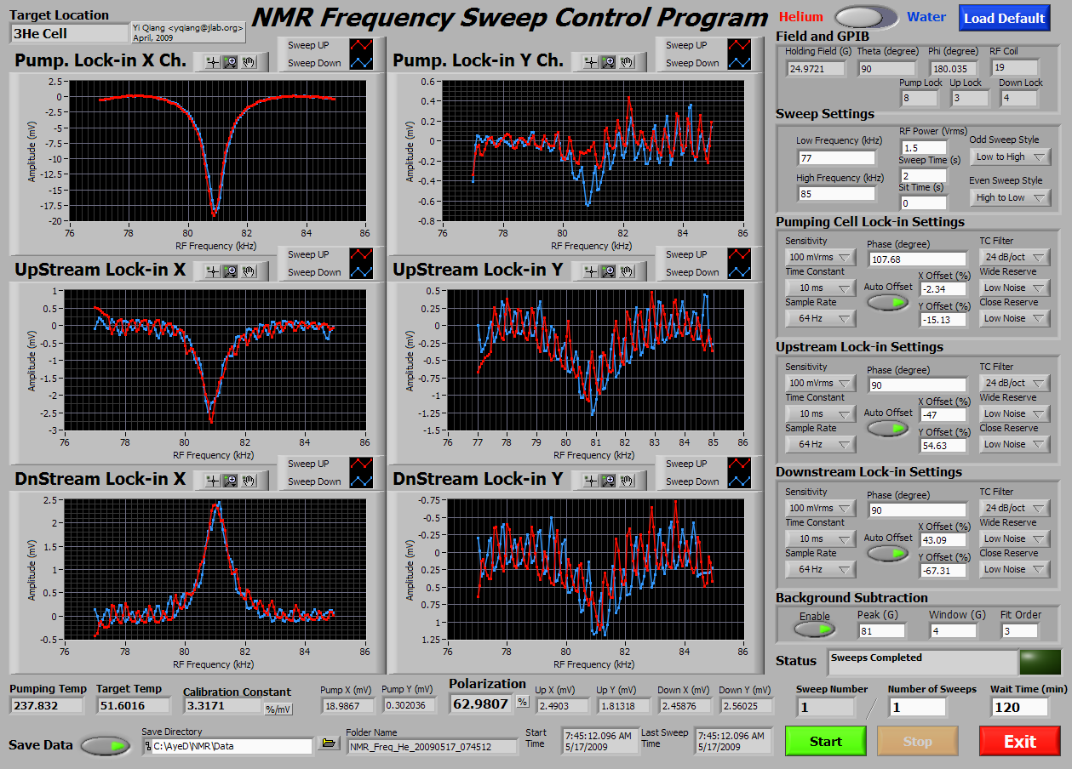The image size is (1072, 769).
Task: Click the percent unit icon beside Polarization
Action: tap(522, 703)
